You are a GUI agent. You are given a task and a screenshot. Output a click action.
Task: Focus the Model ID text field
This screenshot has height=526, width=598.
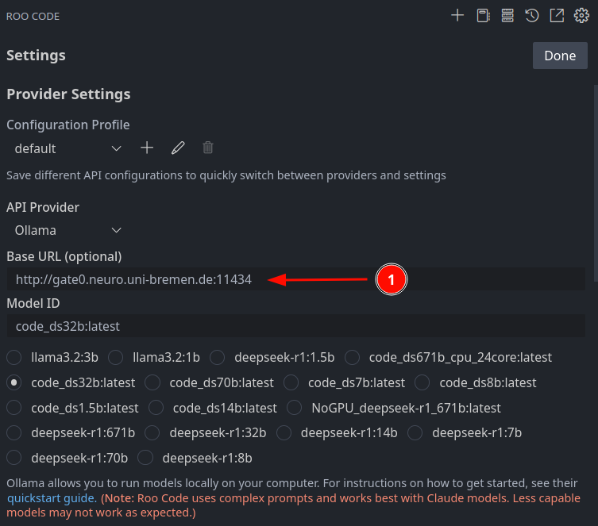(x=296, y=326)
